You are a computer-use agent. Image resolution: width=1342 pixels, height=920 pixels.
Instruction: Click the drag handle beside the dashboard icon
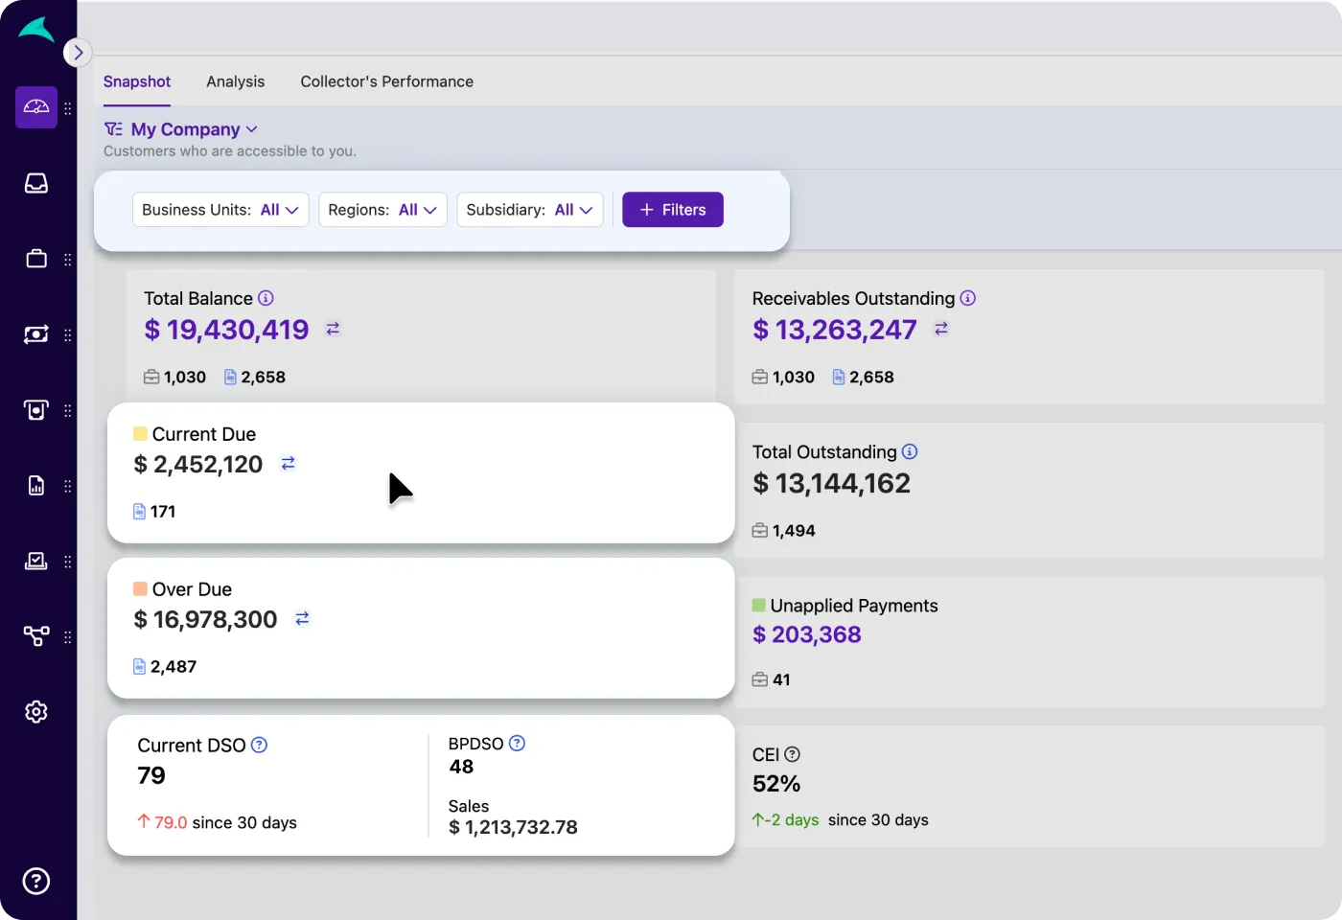point(68,108)
